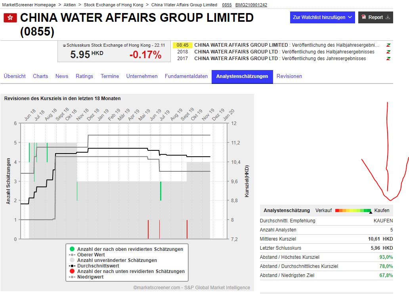Click the BMG210901242 ISIN link
This screenshot has width=409, height=294.
tap(250, 5)
